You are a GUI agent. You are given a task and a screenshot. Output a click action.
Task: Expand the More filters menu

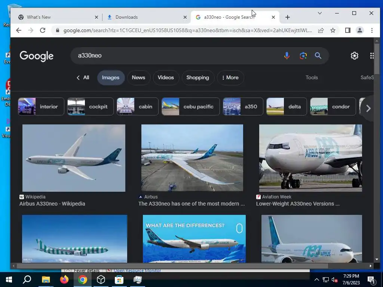click(230, 78)
